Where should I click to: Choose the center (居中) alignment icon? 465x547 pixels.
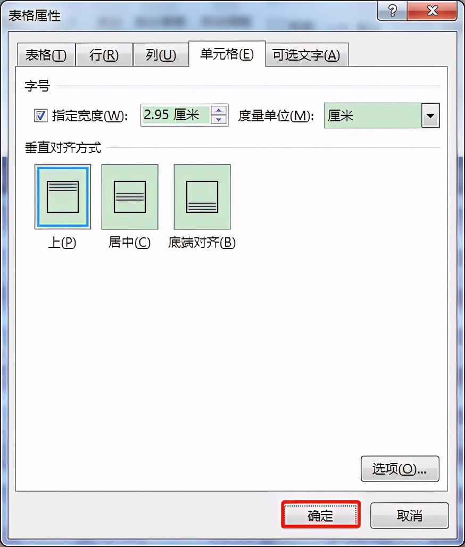click(x=130, y=197)
